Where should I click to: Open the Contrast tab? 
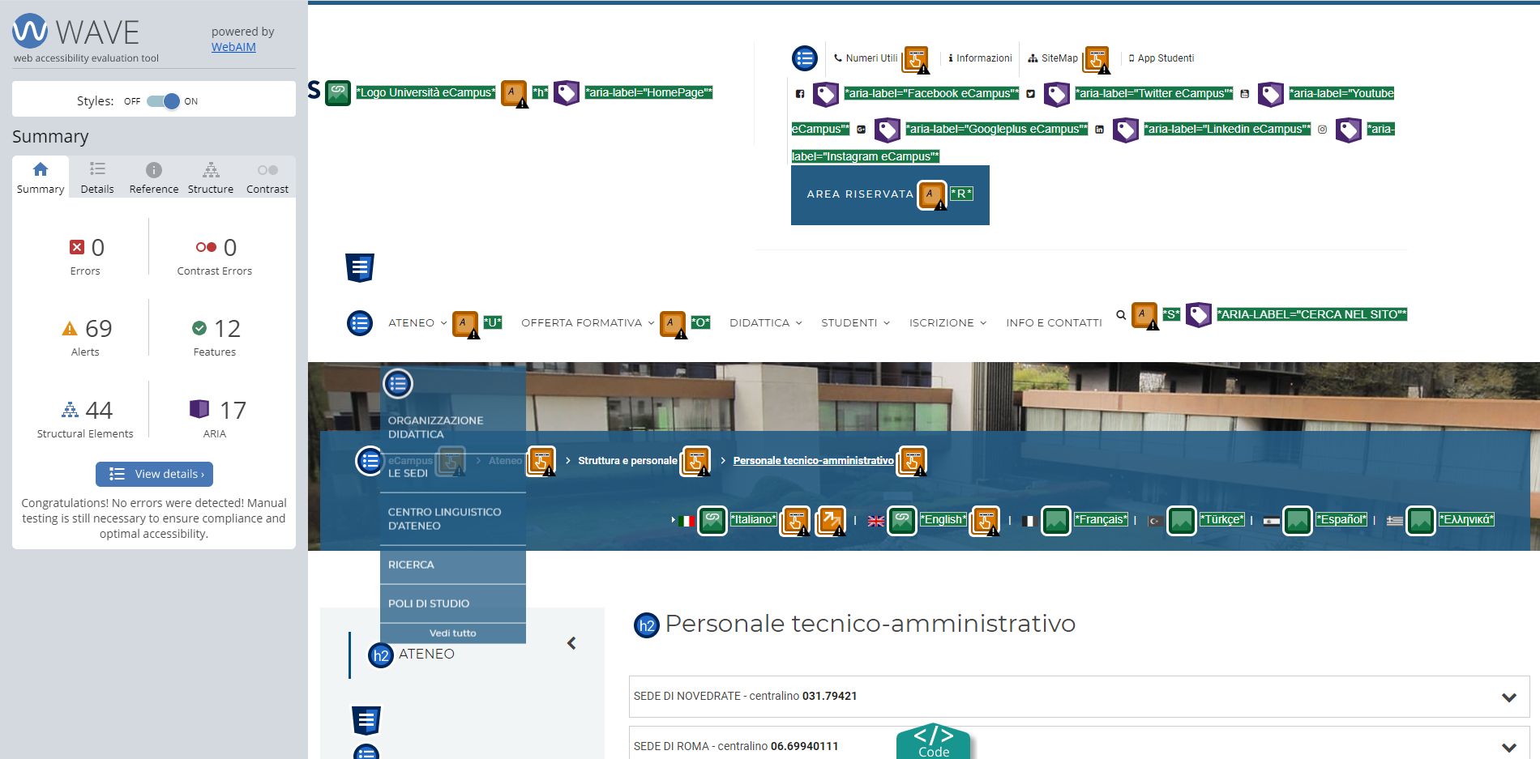click(267, 177)
